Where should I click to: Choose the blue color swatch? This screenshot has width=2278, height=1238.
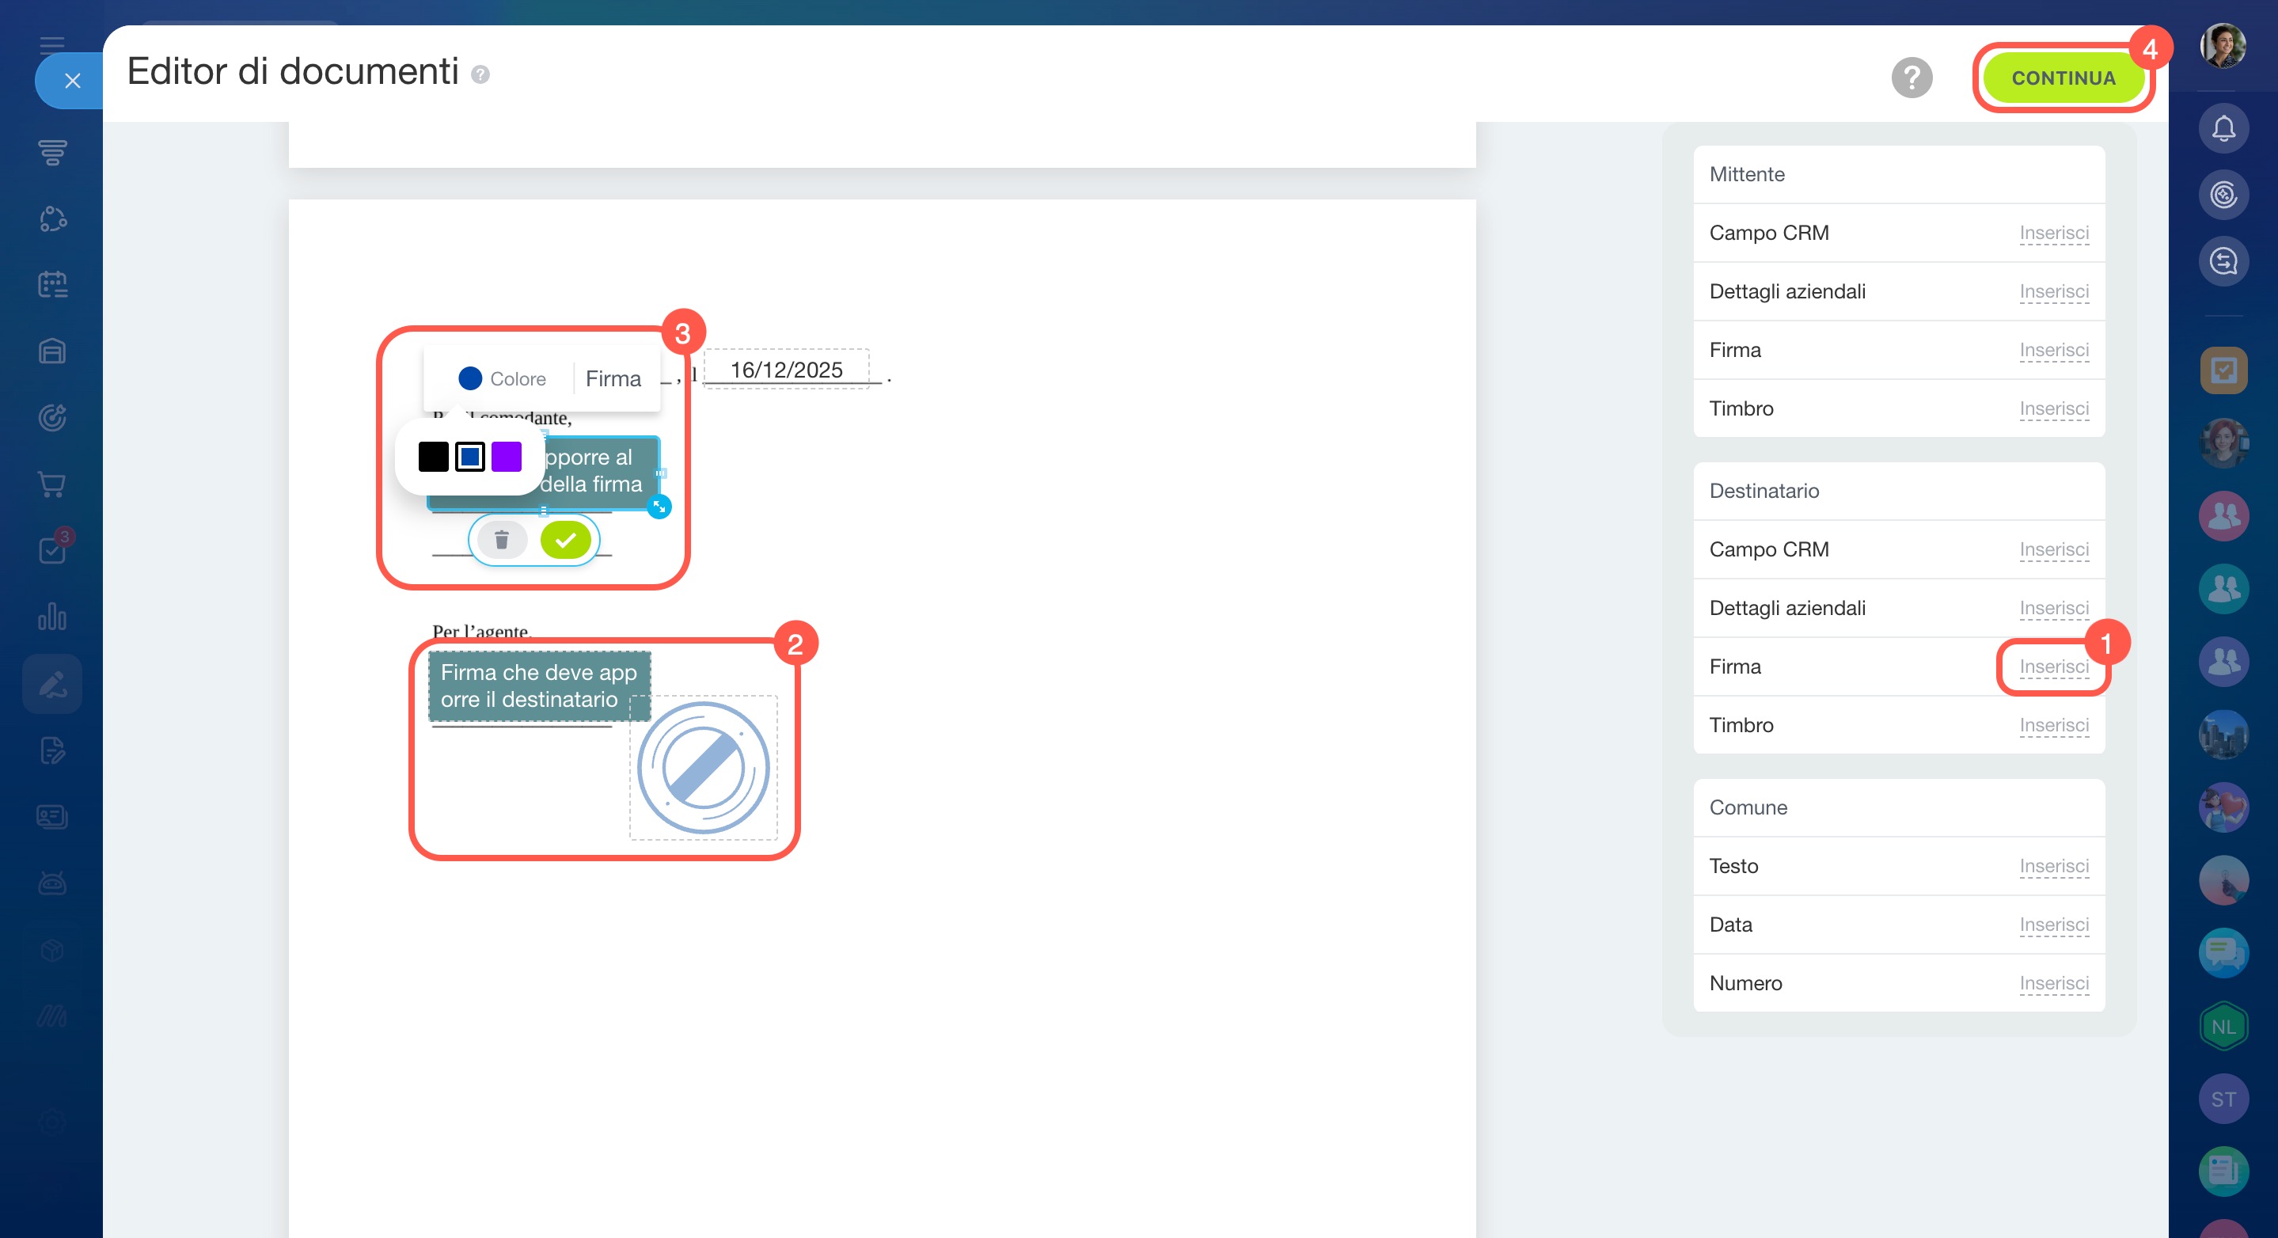tap(469, 458)
